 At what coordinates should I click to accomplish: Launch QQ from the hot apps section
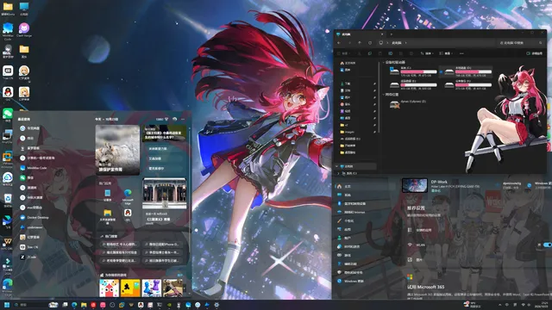click(128, 214)
